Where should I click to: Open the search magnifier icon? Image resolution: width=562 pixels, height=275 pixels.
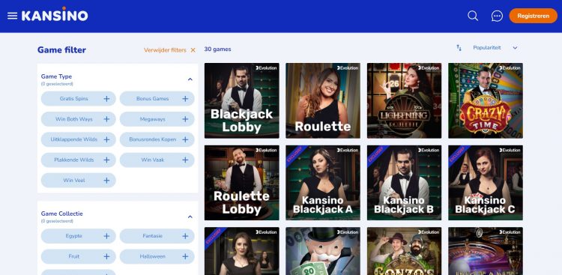point(473,16)
